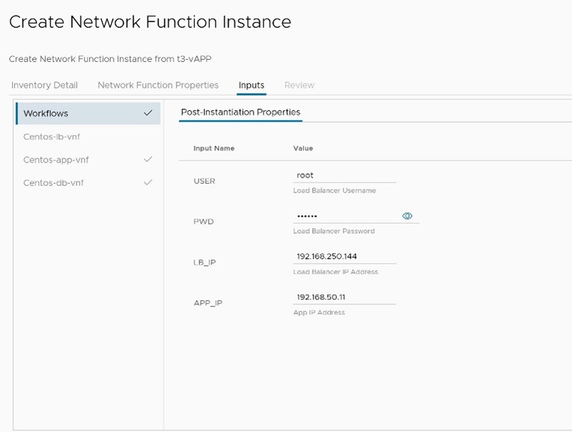The image size is (572, 432).
Task: Open the Post-Instantiation Properties tab
Action: pos(241,112)
